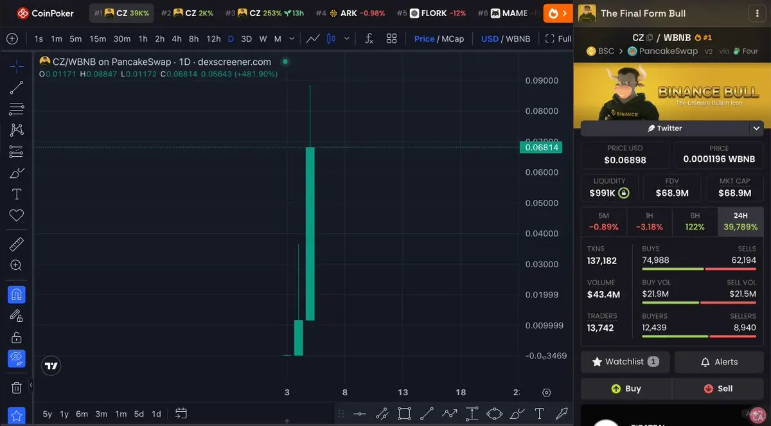Select the pattern drawing tool in left sidebar
The width and height of the screenshot is (771, 426).
(x=17, y=130)
